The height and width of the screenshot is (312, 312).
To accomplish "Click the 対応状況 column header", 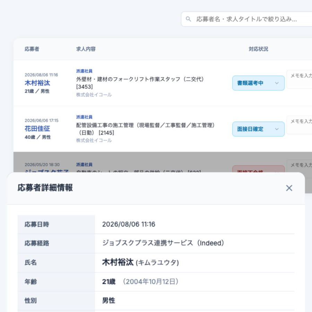I will coord(258,49).
